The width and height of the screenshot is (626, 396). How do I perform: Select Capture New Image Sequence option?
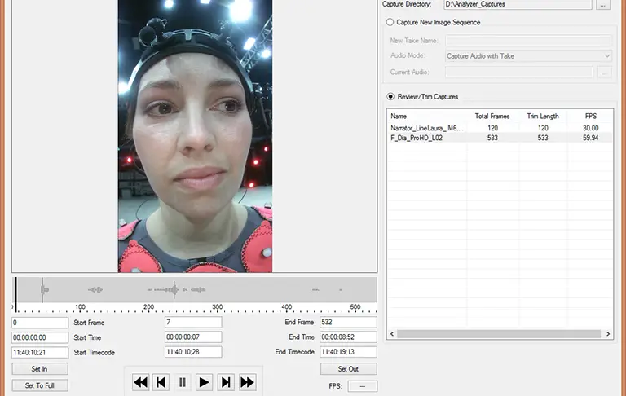[390, 22]
